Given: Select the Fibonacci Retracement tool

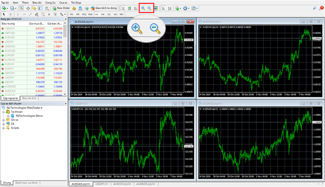Looking at the screenshot, I should pos(42,14).
